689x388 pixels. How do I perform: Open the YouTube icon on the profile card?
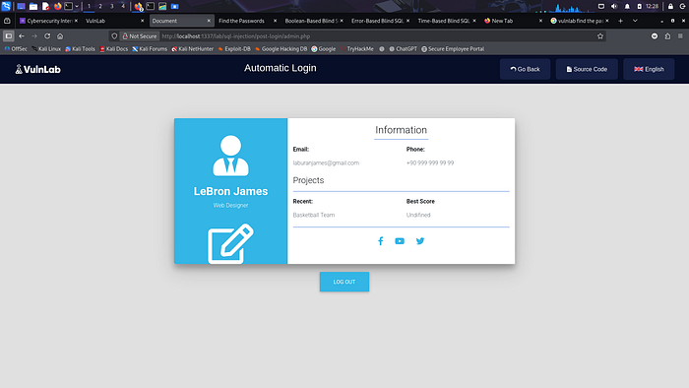click(x=400, y=241)
